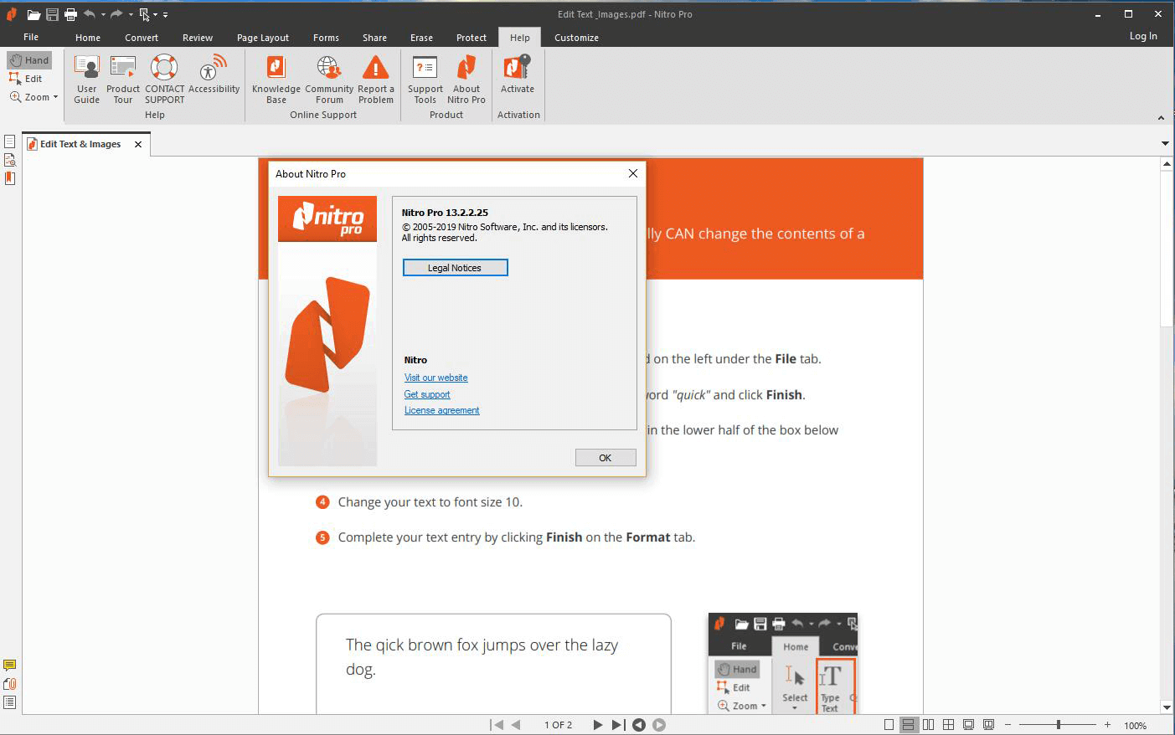Switch to the Customize tab
1175x735 pixels.
[x=576, y=38]
